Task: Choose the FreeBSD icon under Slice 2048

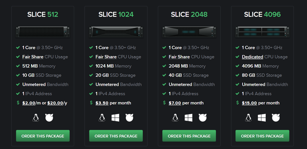Action: (x=203, y=118)
